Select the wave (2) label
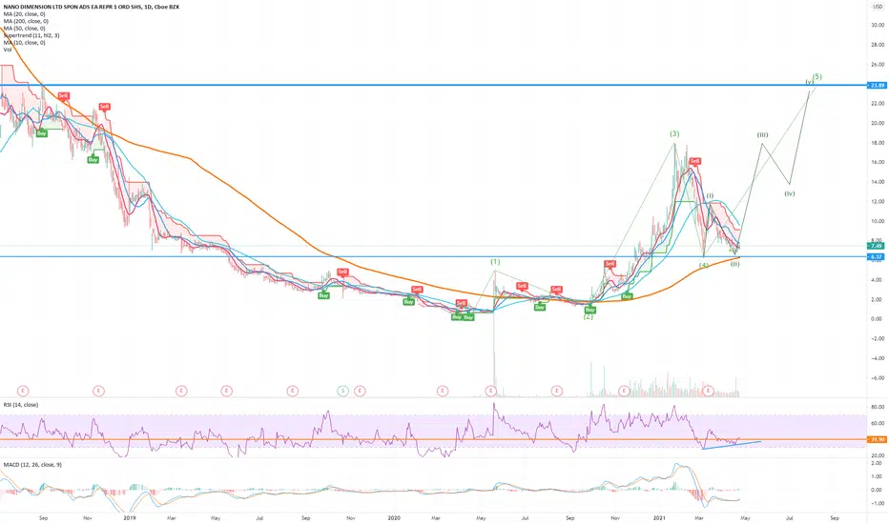 click(588, 316)
